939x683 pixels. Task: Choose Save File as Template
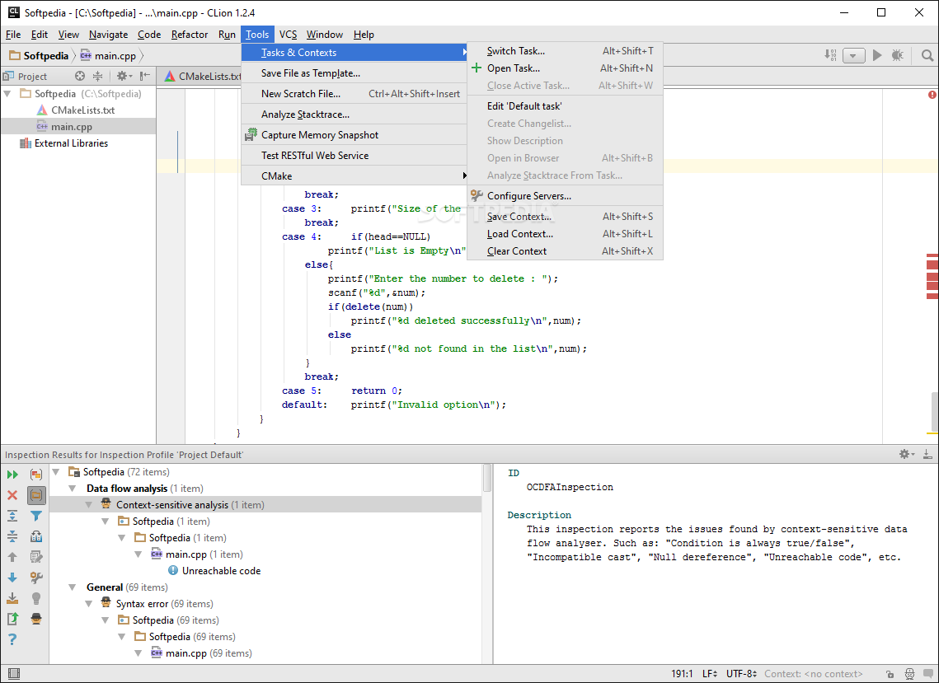pos(354,73)
